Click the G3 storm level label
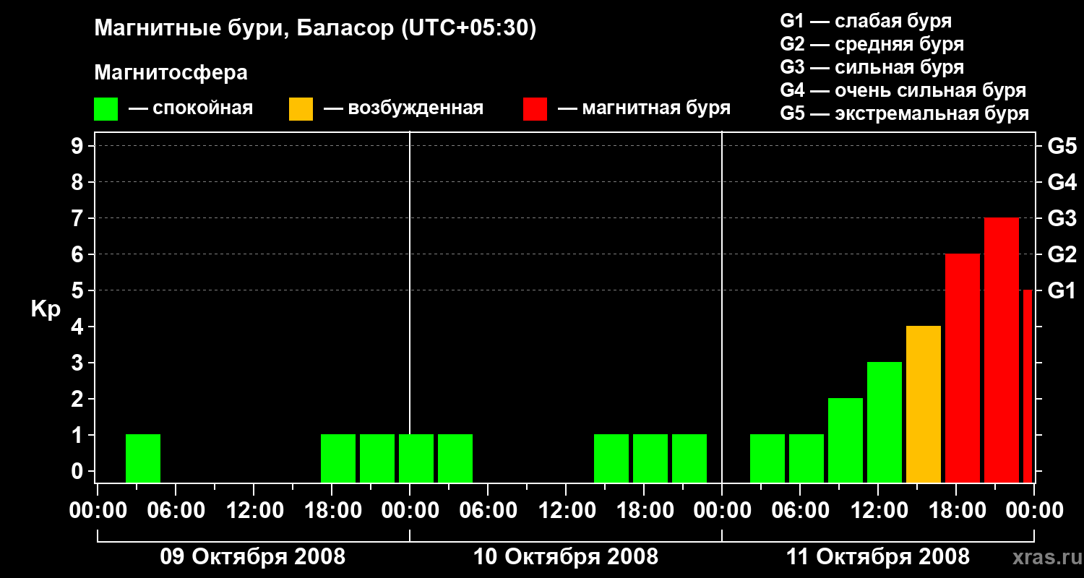The image size is (1084, 578). click(x=1062, y=218)
